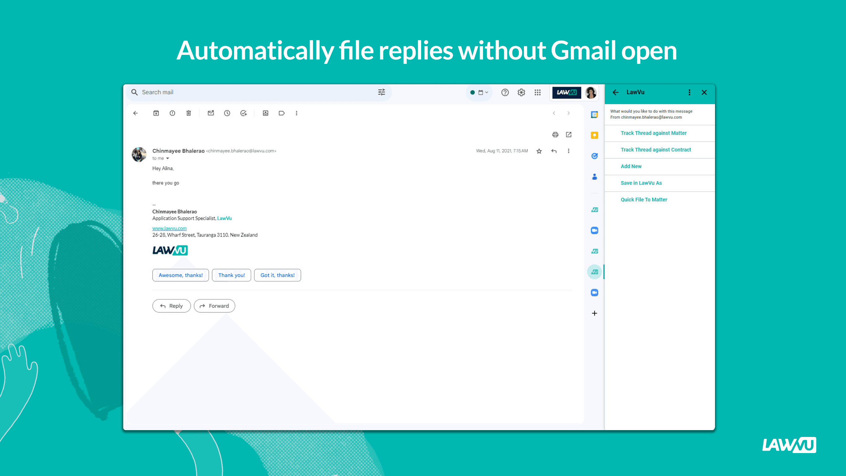
Task: Open the status indicator dropdown
Action: coord(479,92)
